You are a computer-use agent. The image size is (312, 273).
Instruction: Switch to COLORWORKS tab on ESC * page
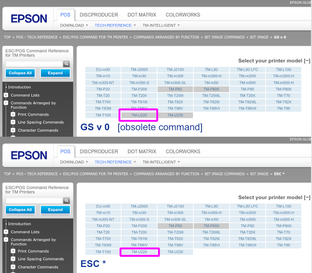[183, 152]
